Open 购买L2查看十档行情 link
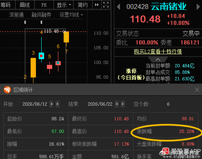 click(158, 52)
